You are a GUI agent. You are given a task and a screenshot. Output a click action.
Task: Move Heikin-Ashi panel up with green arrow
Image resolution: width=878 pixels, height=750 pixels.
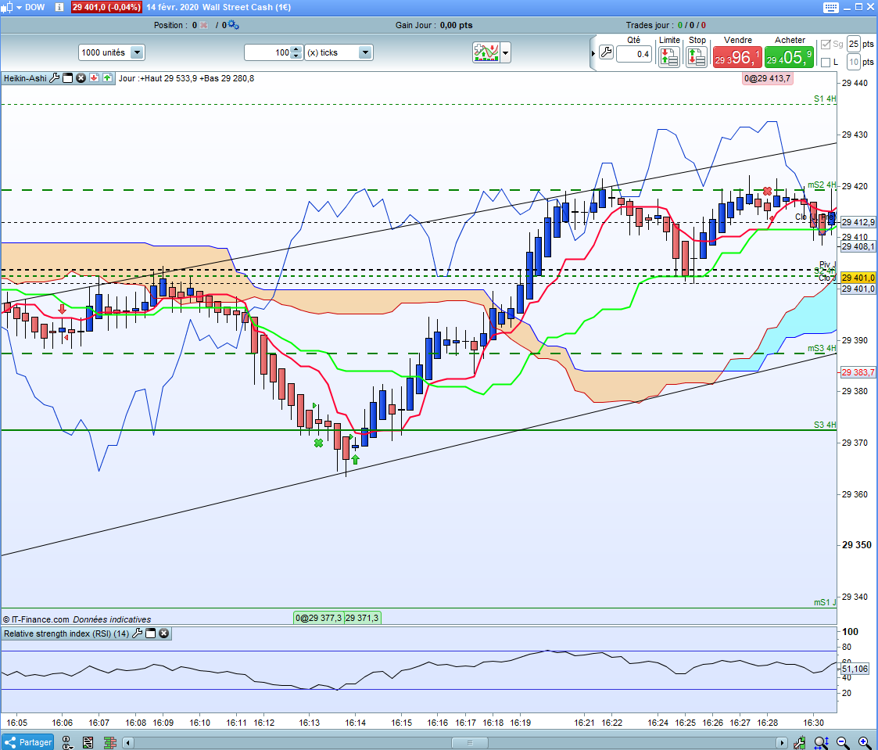click(x=107, y=78)
